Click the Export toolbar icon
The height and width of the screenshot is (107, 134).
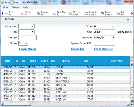(102, 14)
